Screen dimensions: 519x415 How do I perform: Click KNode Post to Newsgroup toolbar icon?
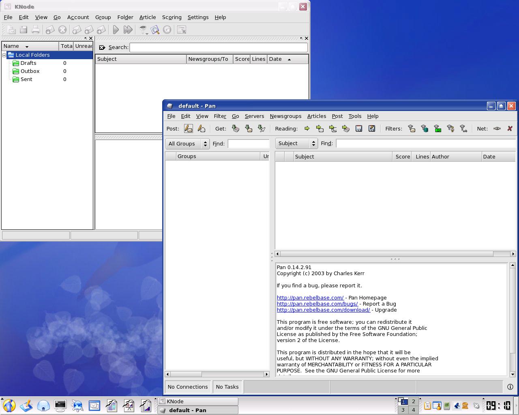(x=11, y=30)
